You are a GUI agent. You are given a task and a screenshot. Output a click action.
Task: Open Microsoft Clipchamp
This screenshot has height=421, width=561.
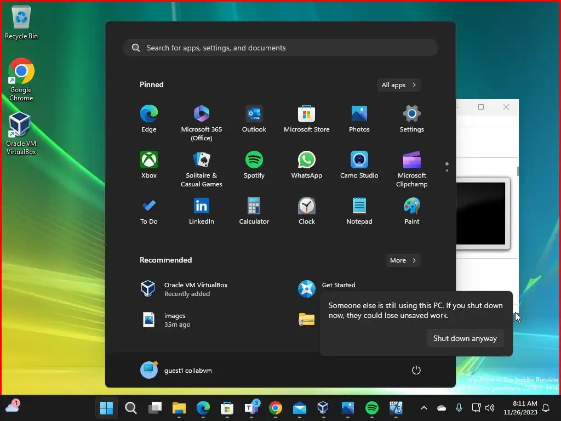click(412, 169)
